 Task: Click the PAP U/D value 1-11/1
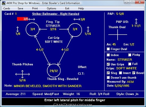(136, 26)
